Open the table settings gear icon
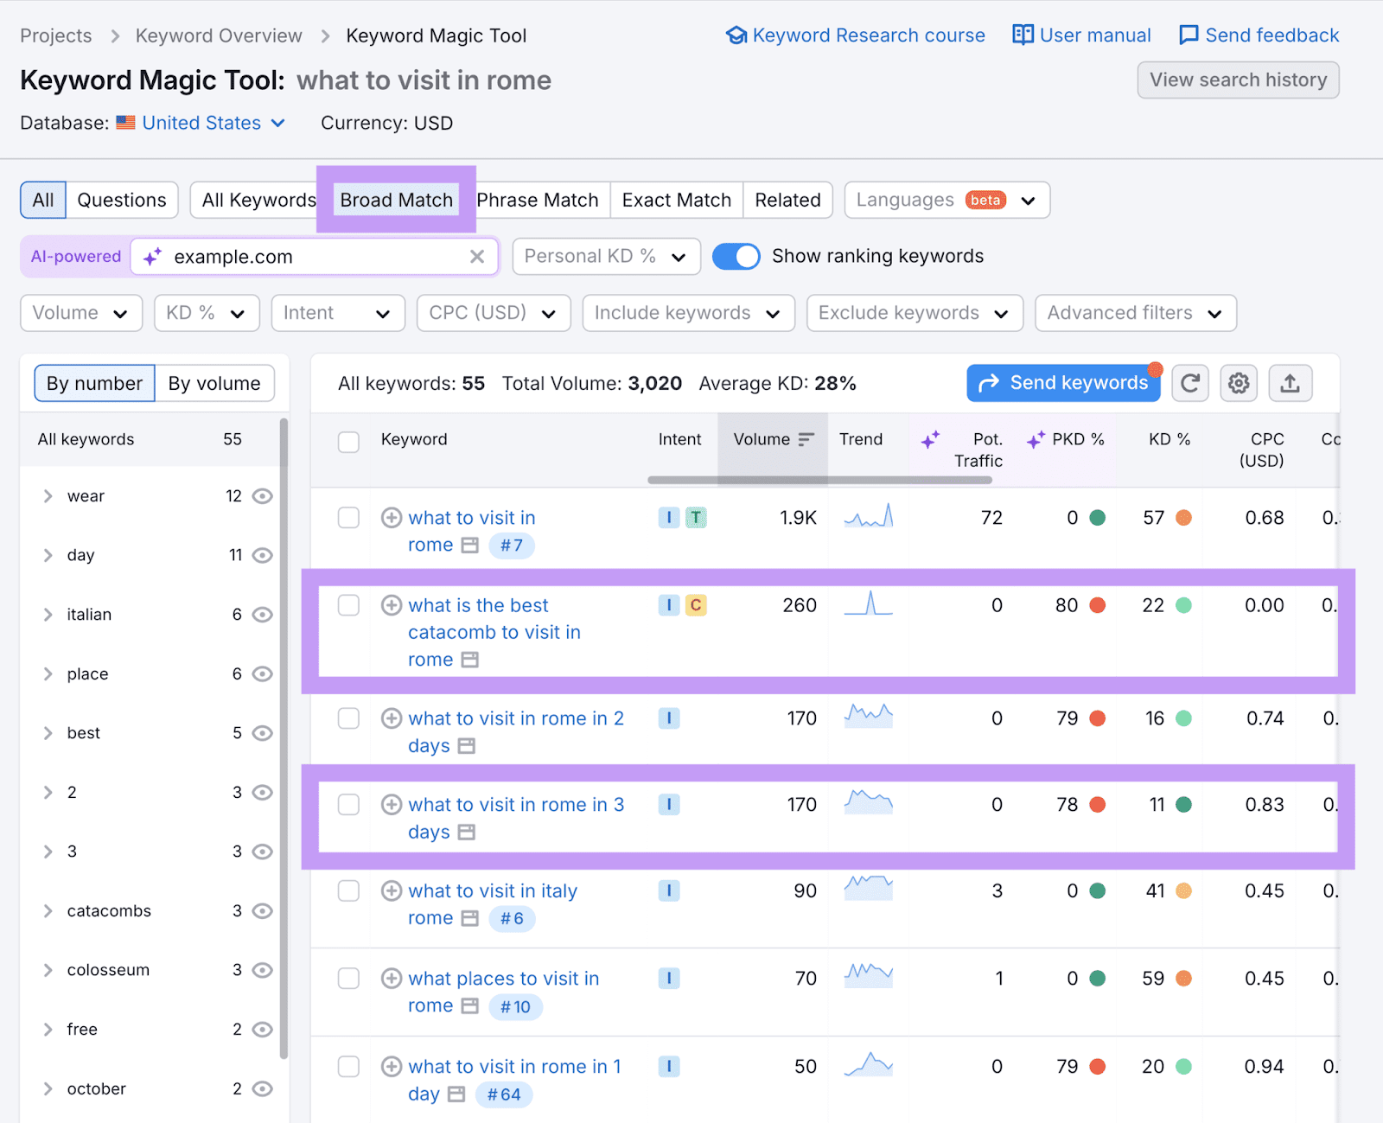 [x=1239, y=383]
